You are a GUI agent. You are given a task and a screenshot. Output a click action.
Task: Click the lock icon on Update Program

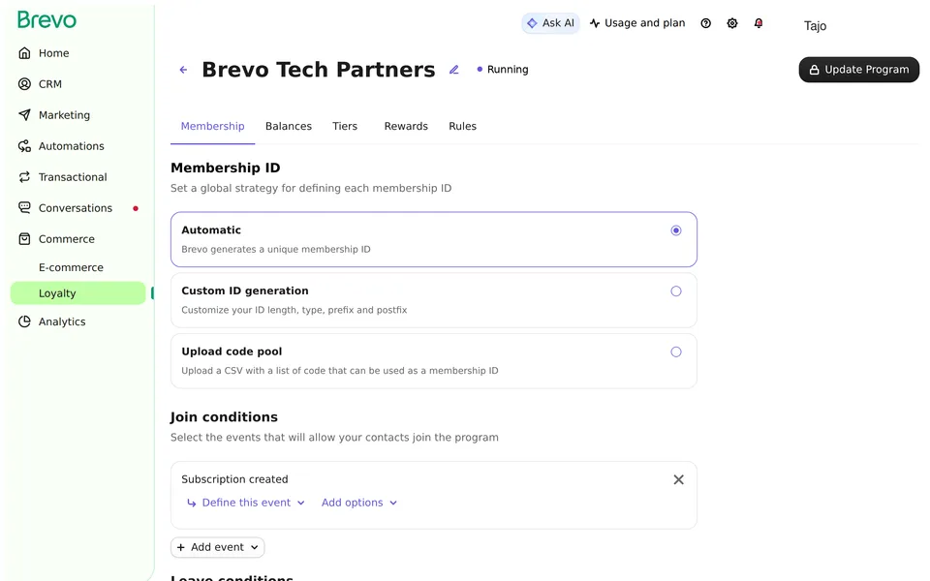[815, 70]
